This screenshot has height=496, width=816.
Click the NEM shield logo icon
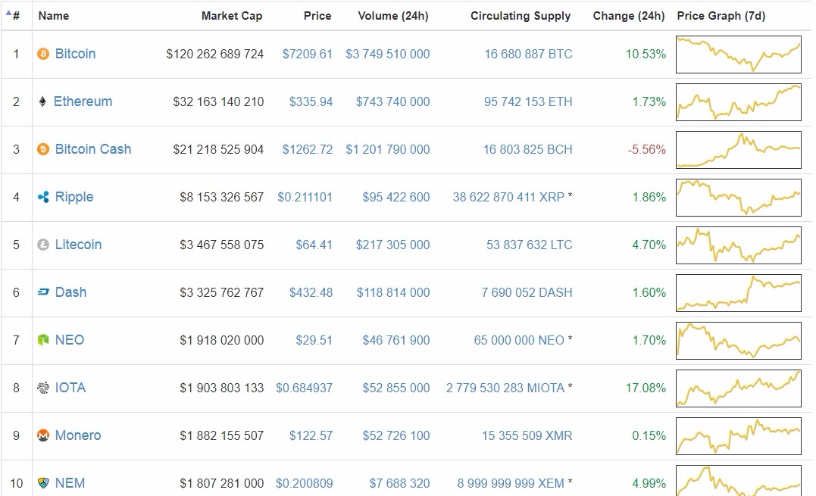pyautogui.click(x=43, y=483)
